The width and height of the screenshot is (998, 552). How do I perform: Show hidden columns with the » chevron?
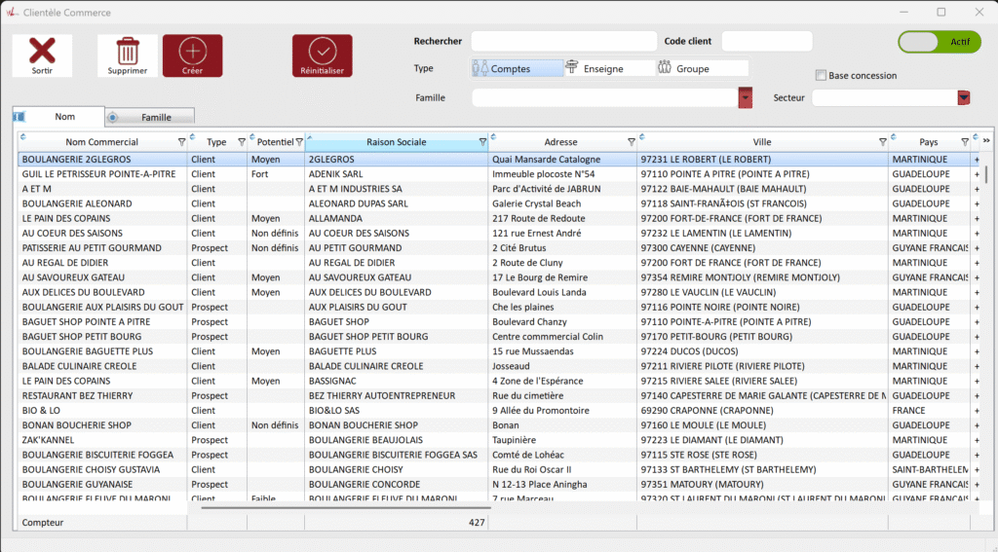tap(985, 142)
